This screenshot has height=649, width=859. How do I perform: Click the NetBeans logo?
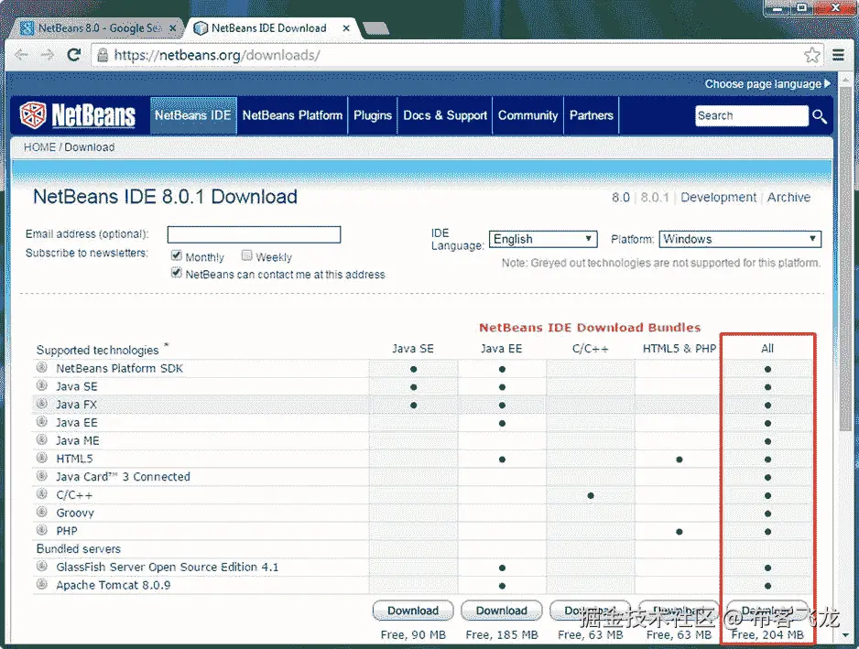point(77,115)
